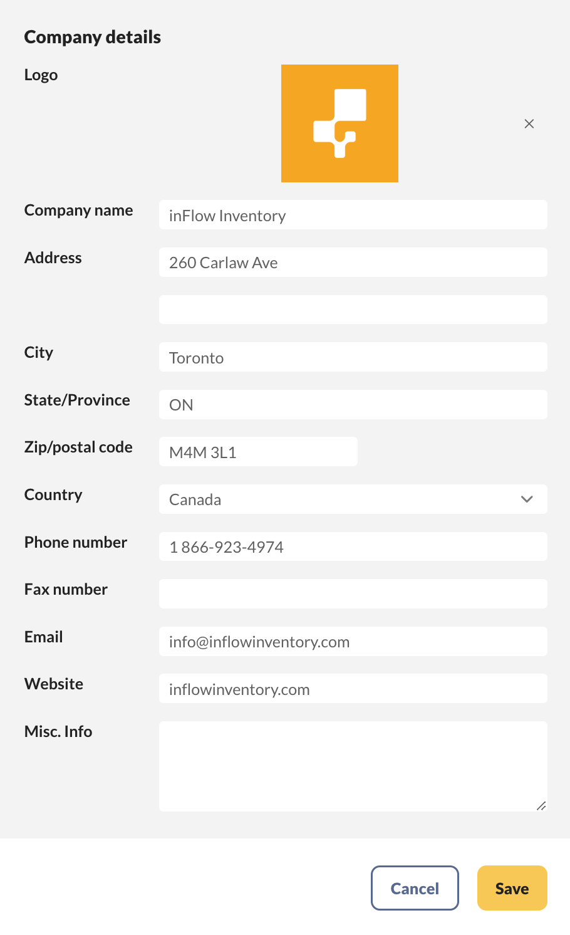Open the Country field showing Canada

[338, 499]
